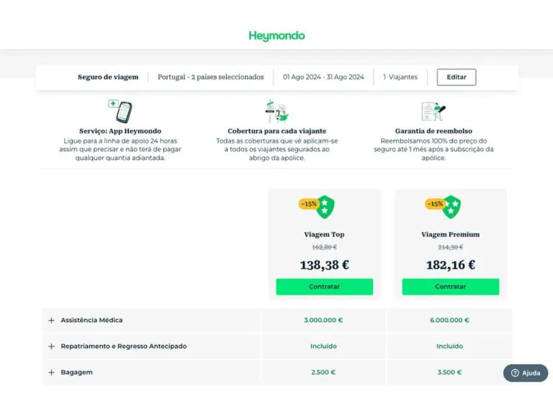Expand the Bagagem row
Screen dimensions: 553x415
52,372
